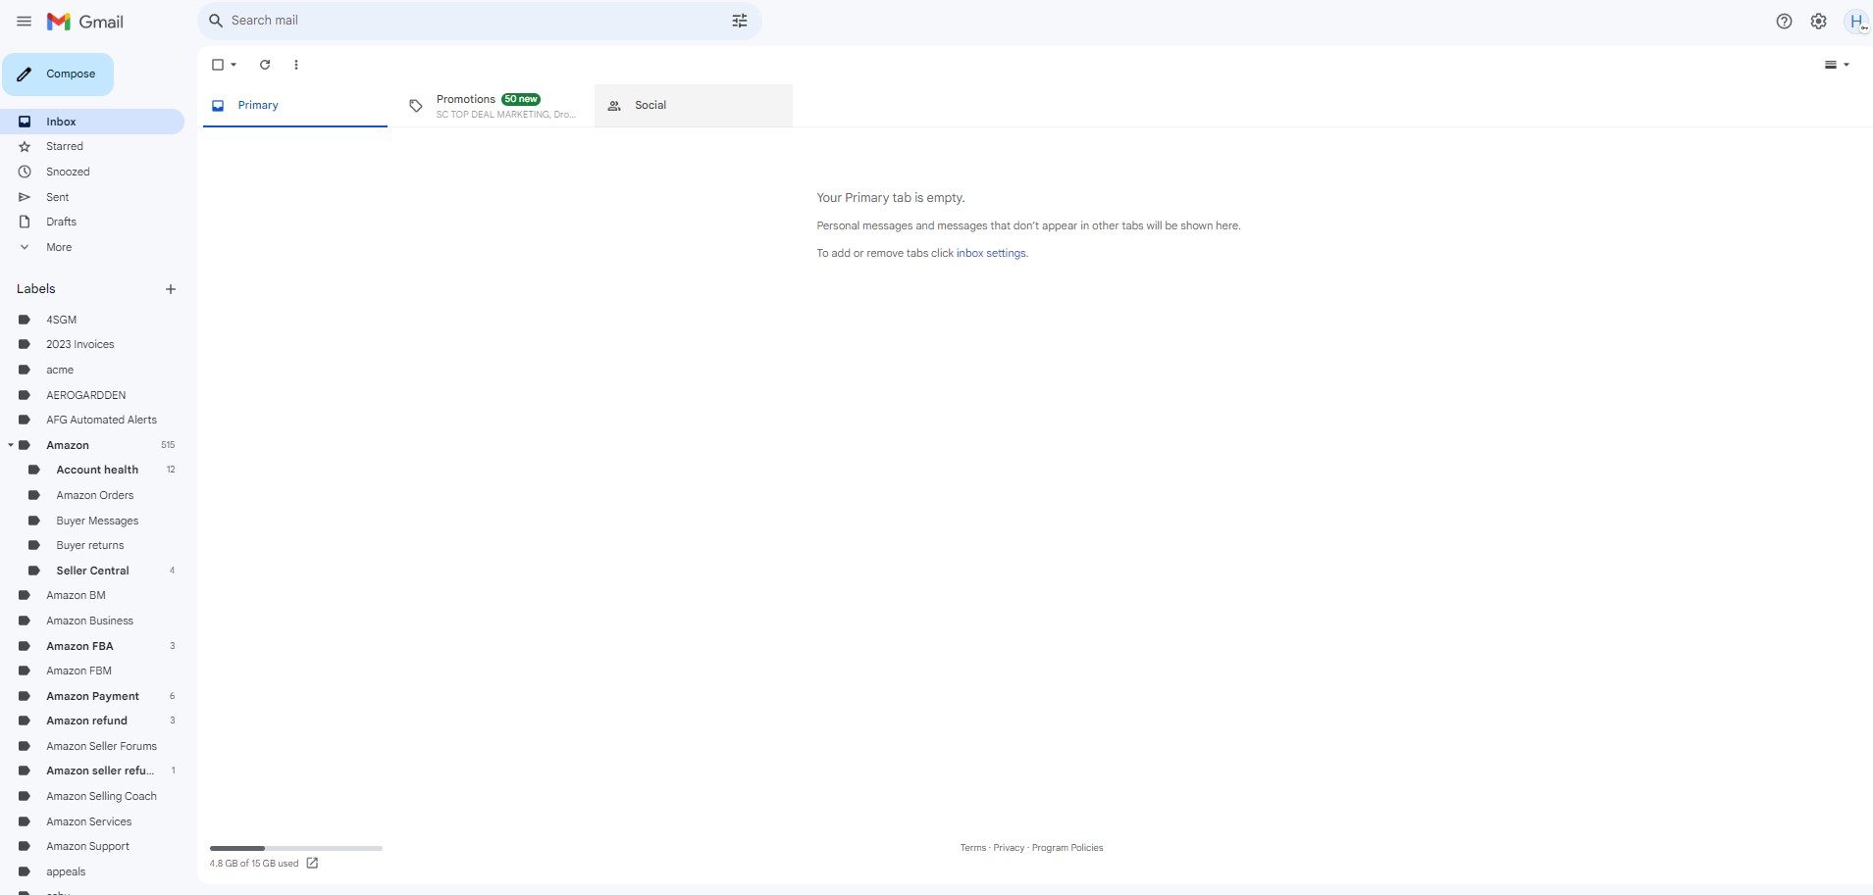
Task: Open the main menu hamburger icon
Action: click(24, 22)
